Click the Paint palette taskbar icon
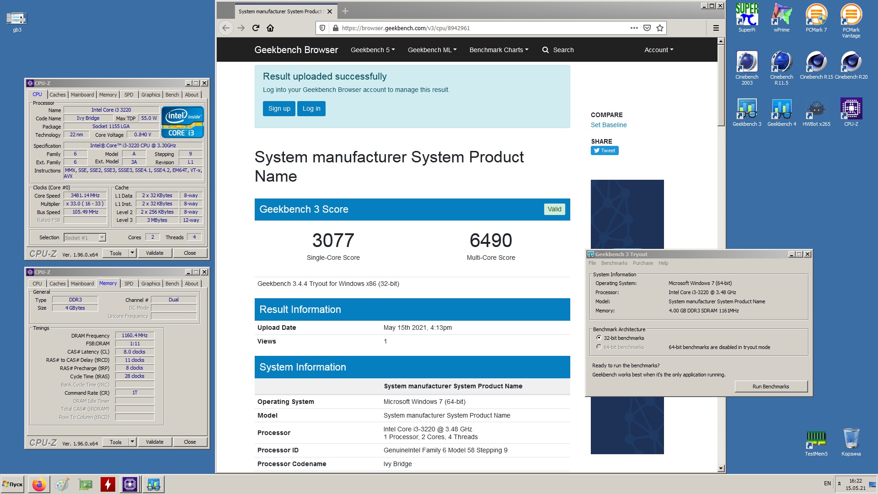The height and width of the screenshot is (494, 878). 62,484
